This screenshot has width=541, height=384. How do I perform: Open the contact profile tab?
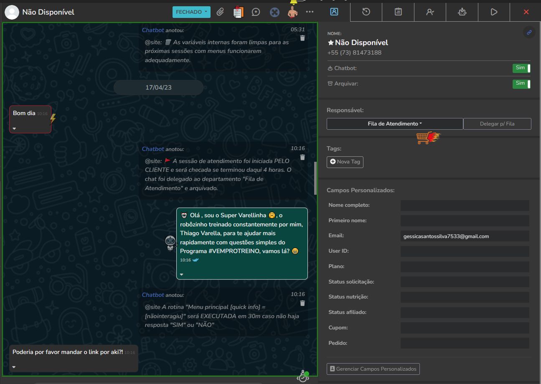334,12
